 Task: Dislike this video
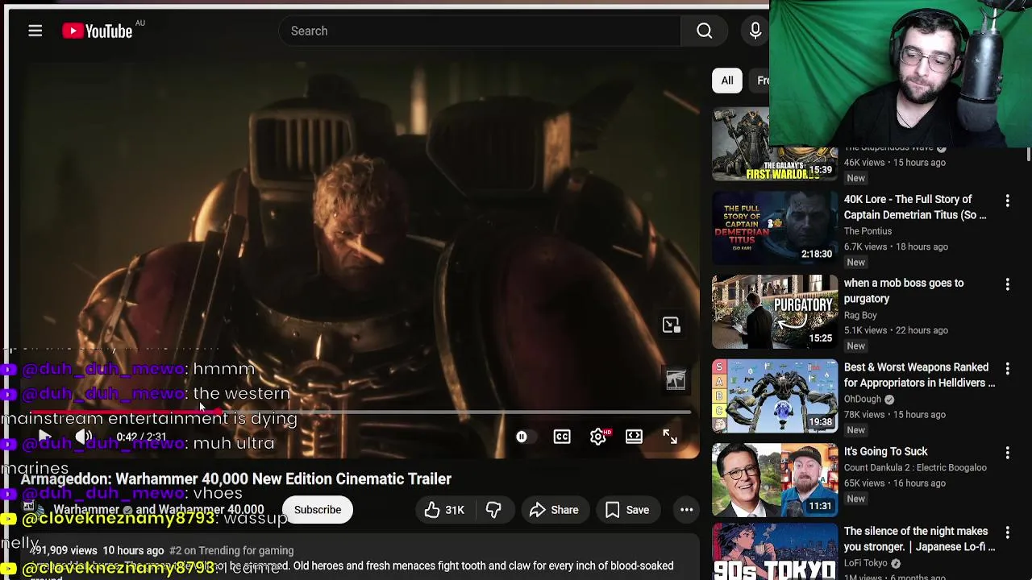[x=493, y=510]
